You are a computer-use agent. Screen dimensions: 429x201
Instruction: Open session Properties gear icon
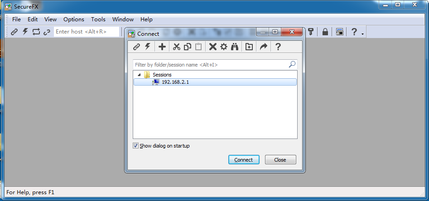pyautogui.click(x=224, y=47)
